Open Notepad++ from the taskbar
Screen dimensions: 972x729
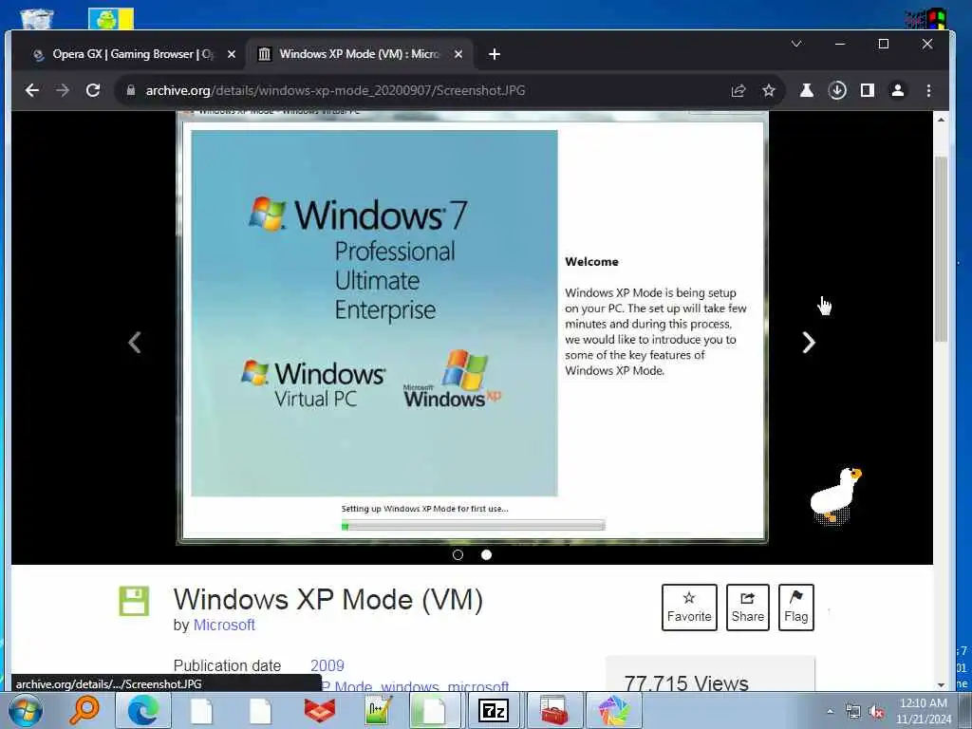(378, 710)
